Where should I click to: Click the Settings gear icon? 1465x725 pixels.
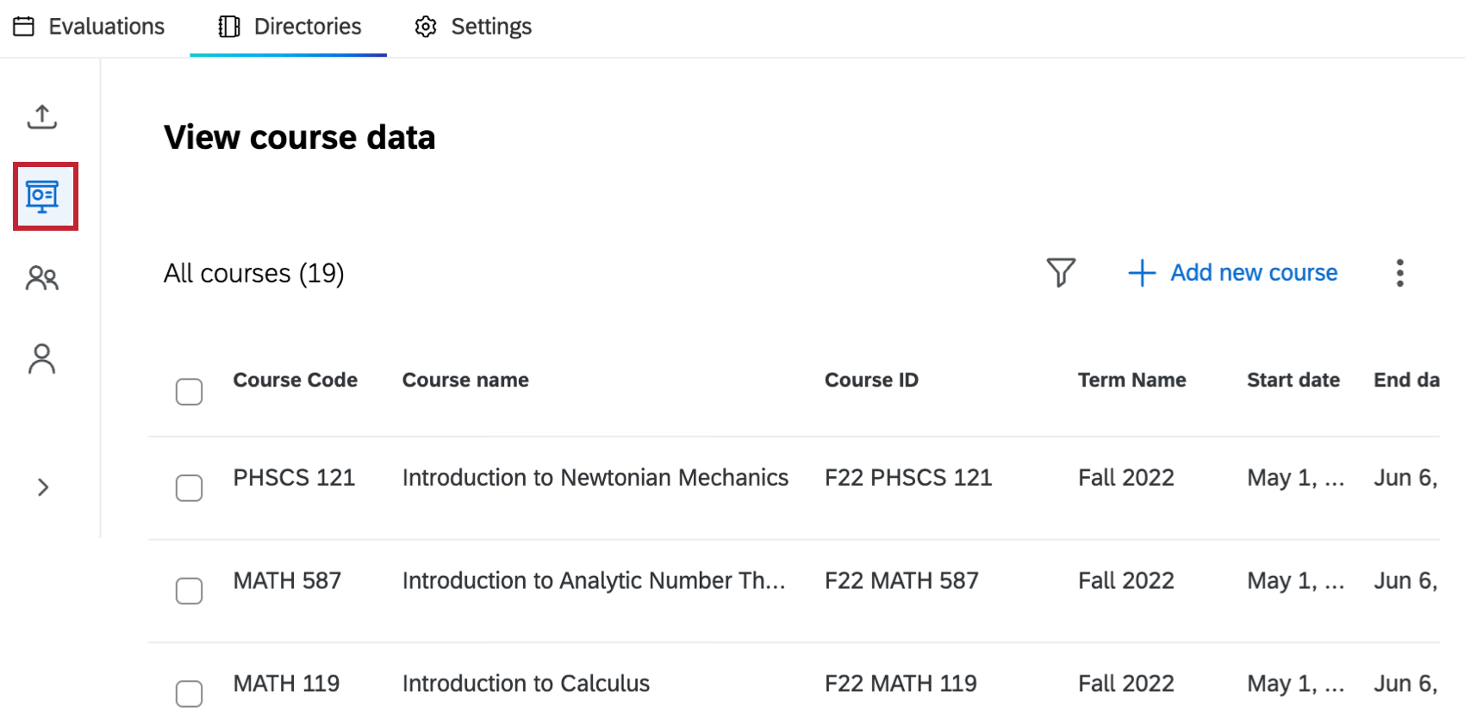click(x=425, y=27)
